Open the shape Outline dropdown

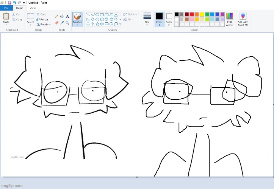click(131, 14)
